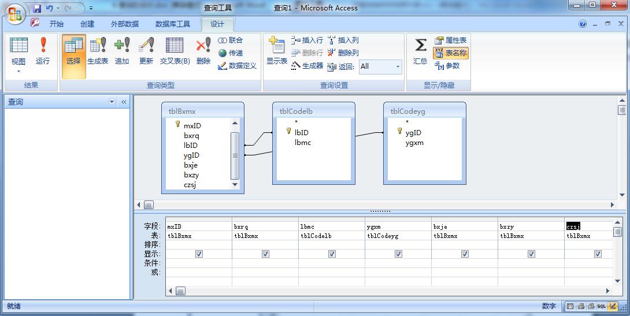Viewport: 630px width, 316px height.
Task: Choose the 选择 query type
Action: 73,56
